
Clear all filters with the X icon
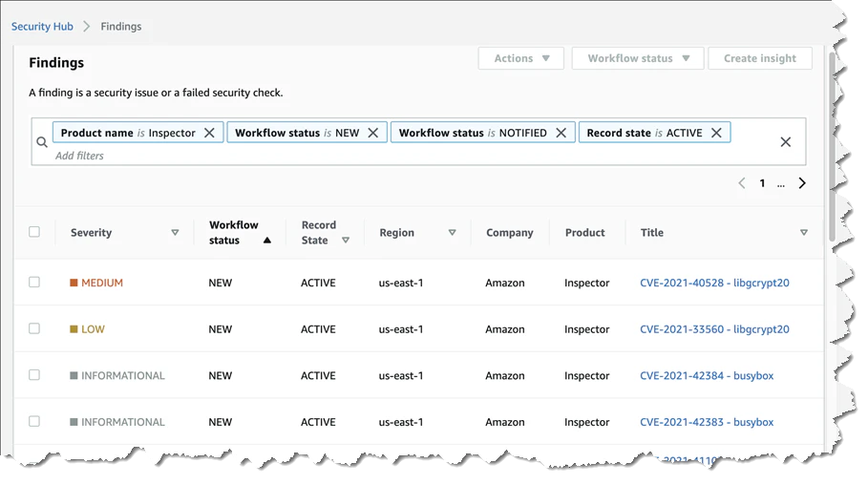point(786,142)
